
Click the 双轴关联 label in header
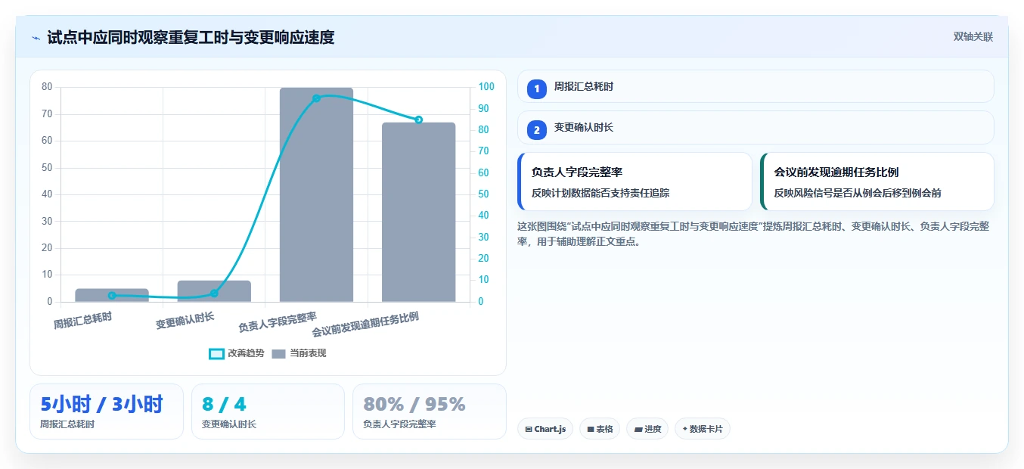(973, 36)
